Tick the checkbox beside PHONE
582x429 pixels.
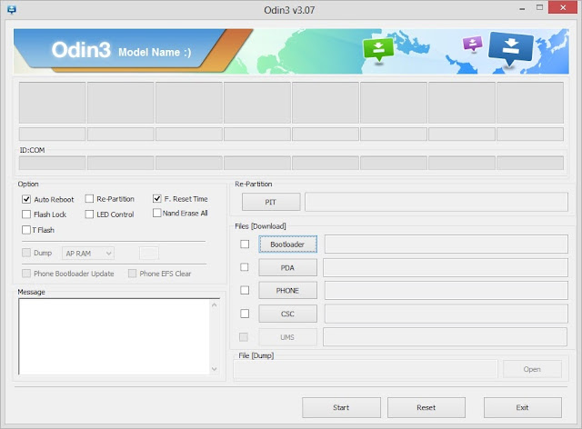tap(245, 290)
